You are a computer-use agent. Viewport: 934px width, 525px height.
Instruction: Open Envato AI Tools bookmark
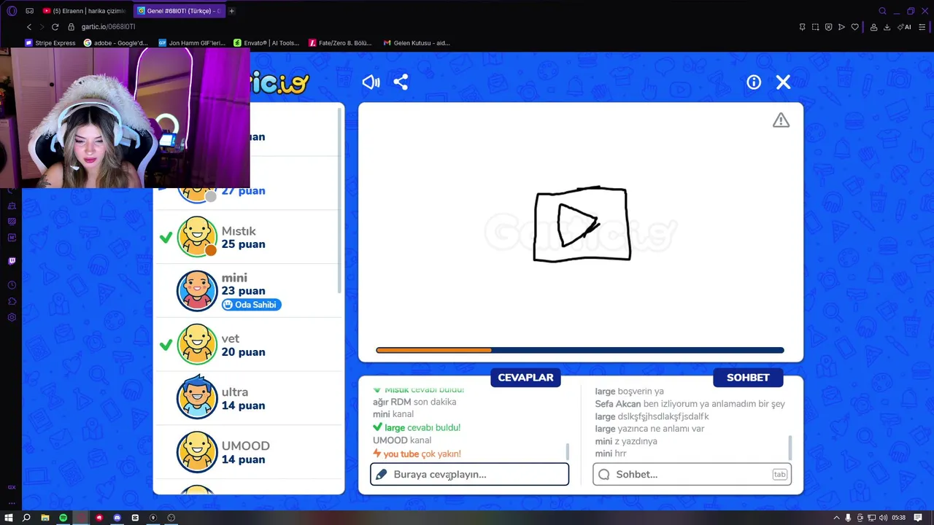click(x=266, y=43)
